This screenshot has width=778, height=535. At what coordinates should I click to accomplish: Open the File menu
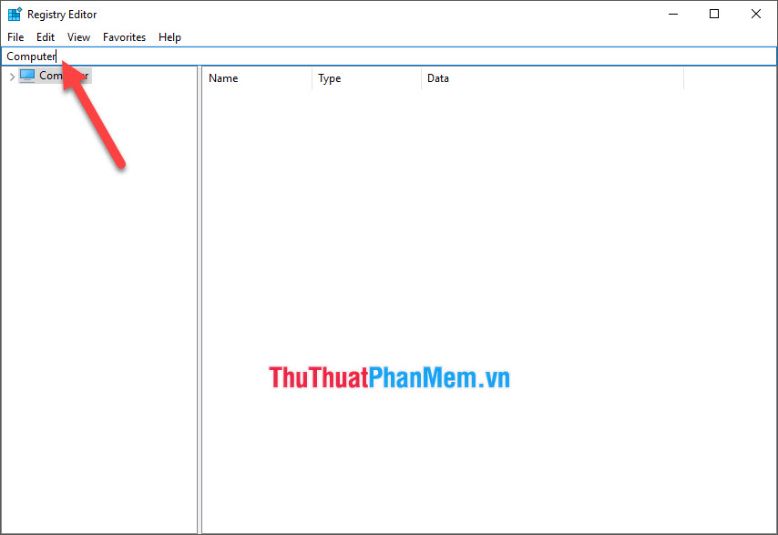click(15, 37)
